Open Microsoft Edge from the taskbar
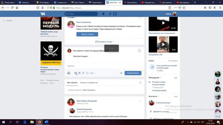Screen dimensions: 223x125 point(25,122)
